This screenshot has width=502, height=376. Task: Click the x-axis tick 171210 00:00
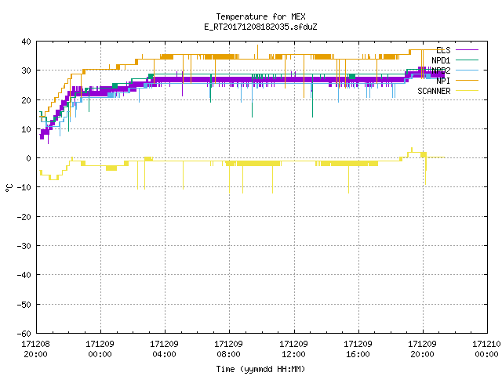[x=486, y=349]
